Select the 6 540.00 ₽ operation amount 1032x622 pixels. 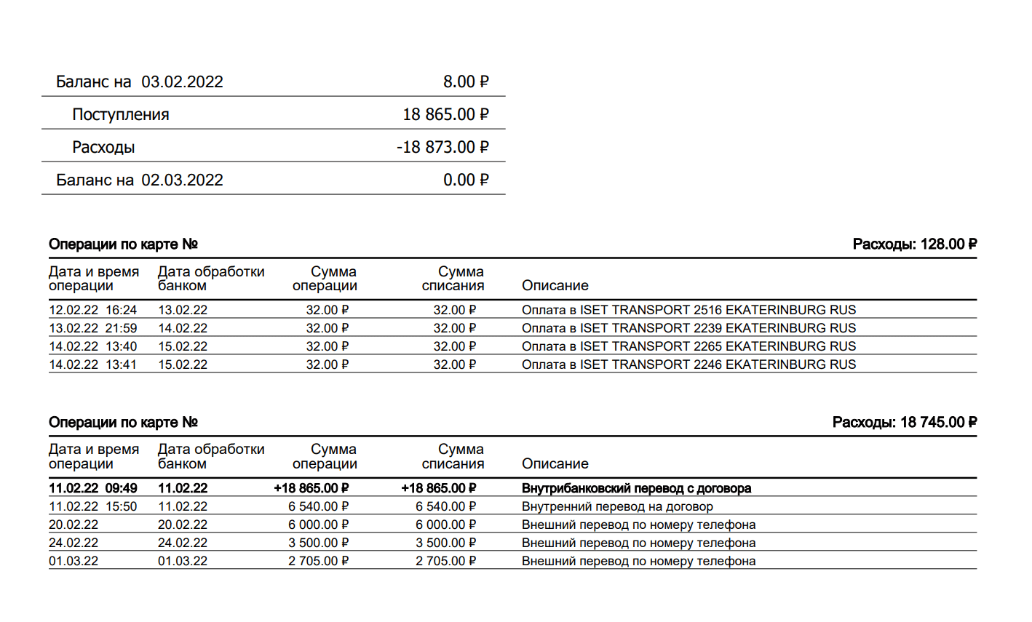[319, 506]
